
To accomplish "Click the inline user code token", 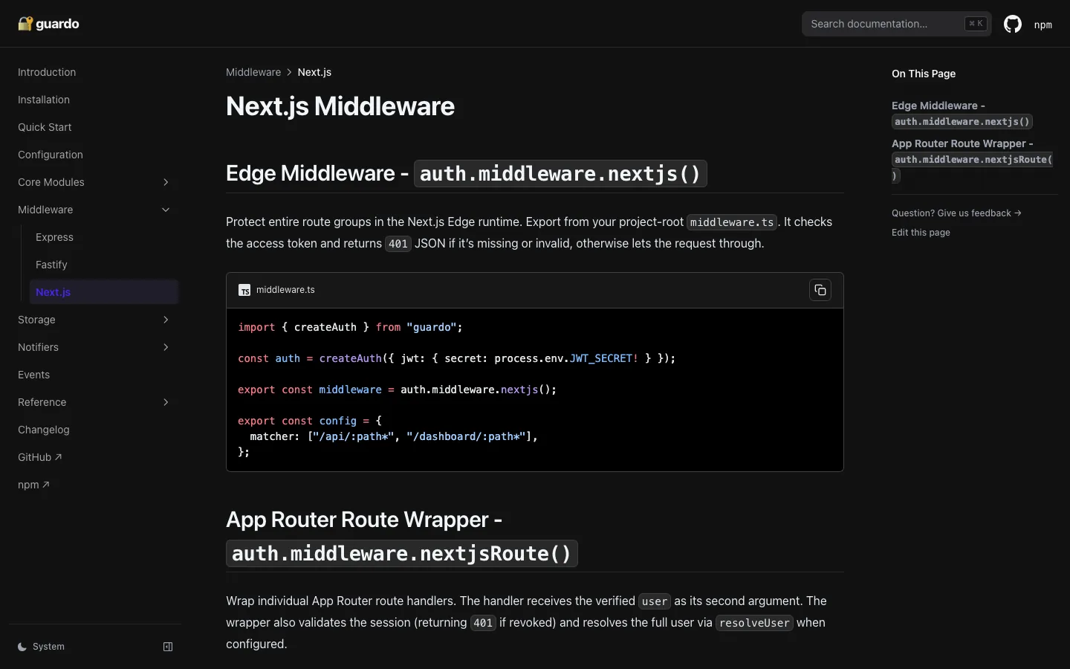I will coord(655,601).
